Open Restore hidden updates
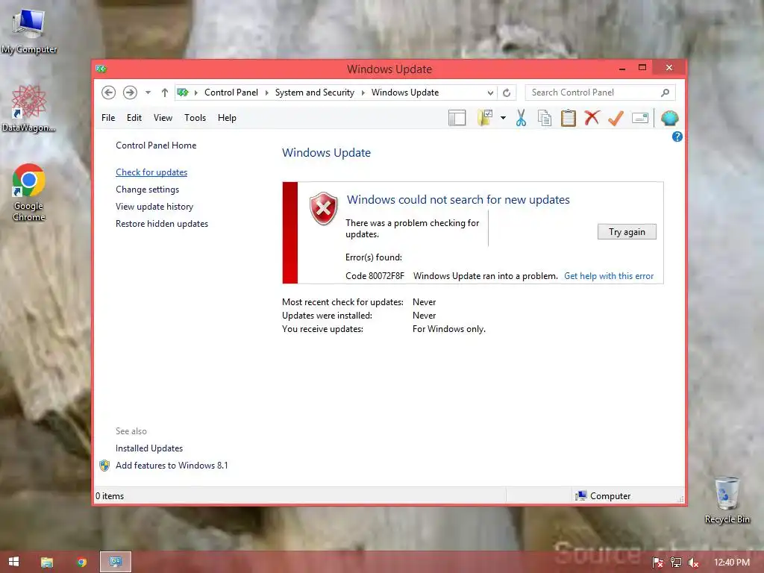The image size is (764, 573). [x=162, y=224]
